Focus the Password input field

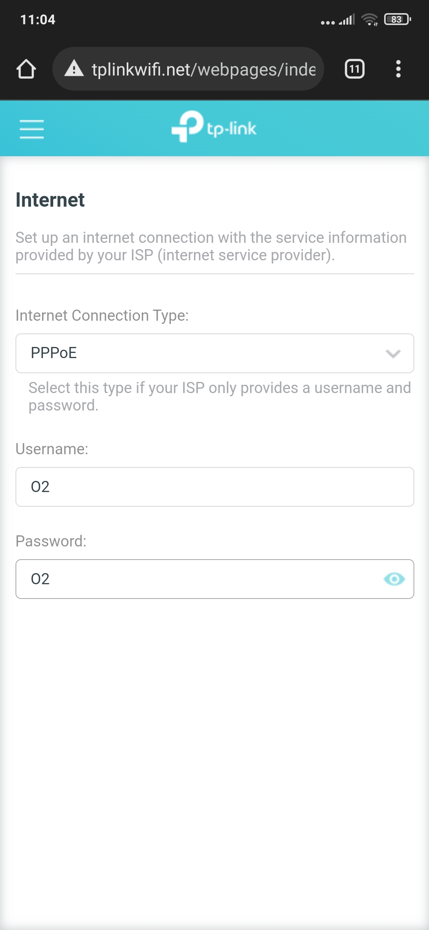pyautogui.click(x=199, y=579)
